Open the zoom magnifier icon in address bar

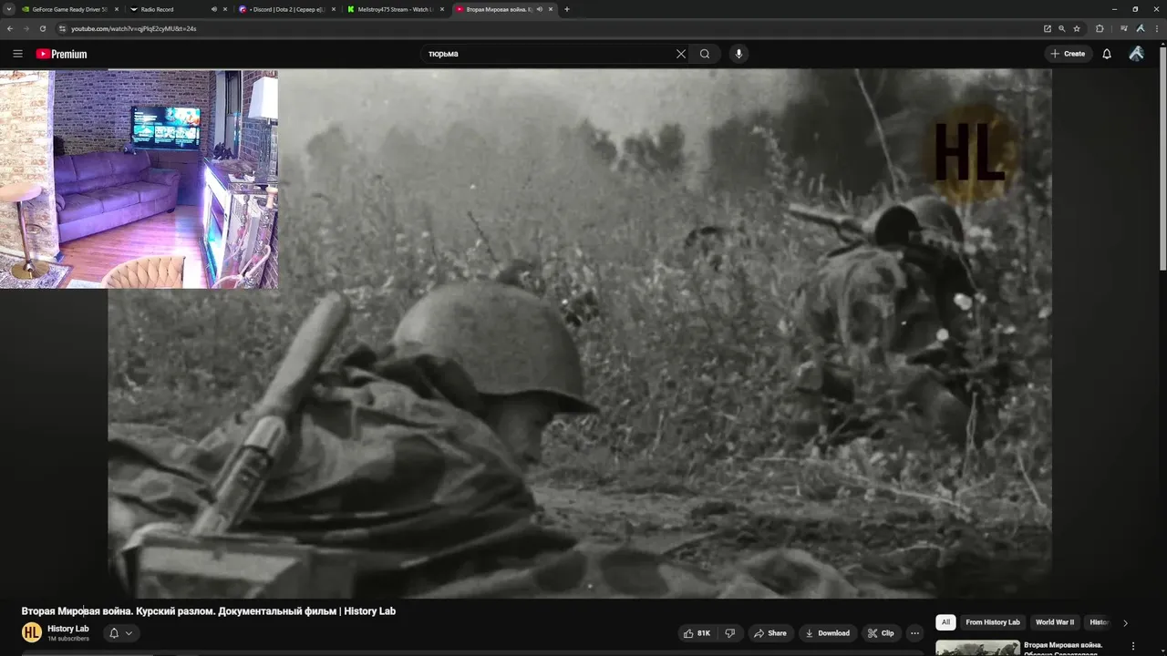(x=1062, y=28)
